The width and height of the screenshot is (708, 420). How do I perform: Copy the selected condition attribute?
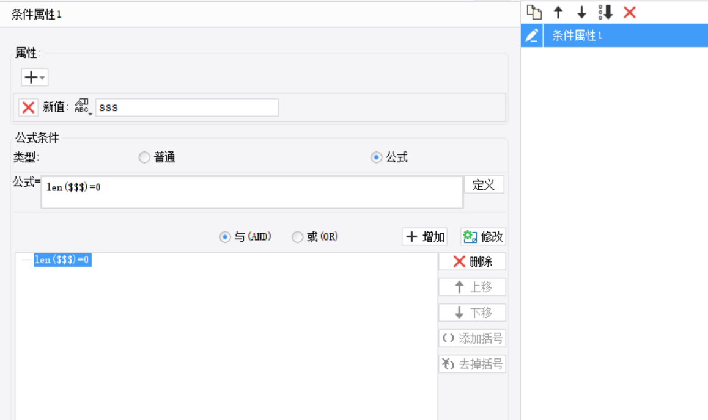(x=534, y=12)
